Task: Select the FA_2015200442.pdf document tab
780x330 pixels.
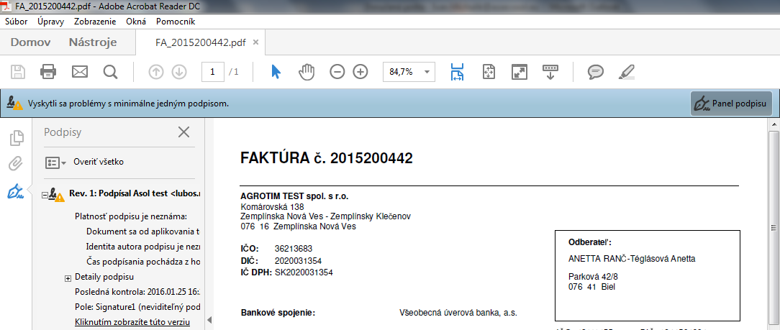Action: [201, 42]
